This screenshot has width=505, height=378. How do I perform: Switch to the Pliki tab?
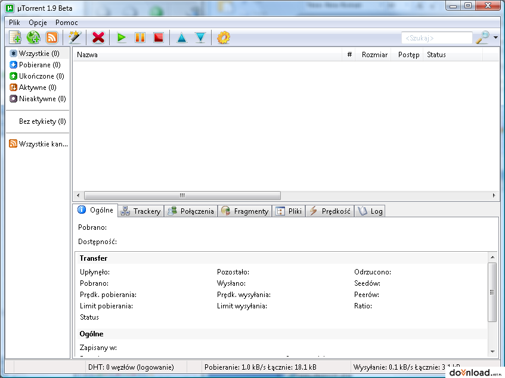[x=289, y=211]
